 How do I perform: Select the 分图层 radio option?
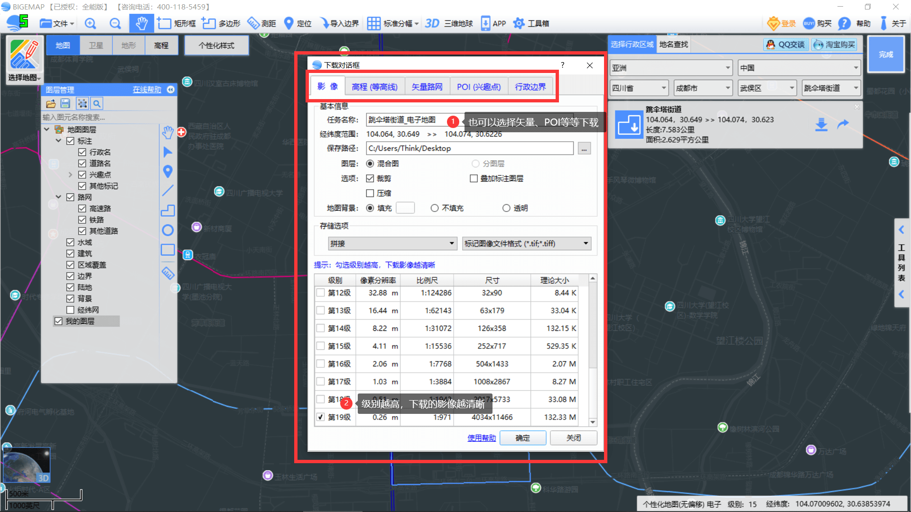(475, 164)
